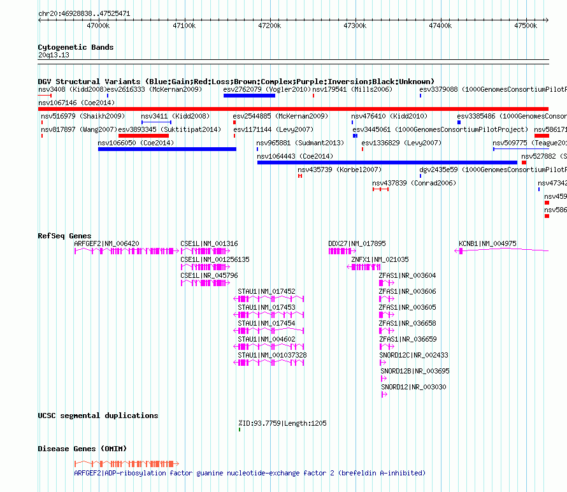This screenshot has height=492, width=567.
Task: Open the DDX27|NM_017895 gene glyph
Action: 342,251
